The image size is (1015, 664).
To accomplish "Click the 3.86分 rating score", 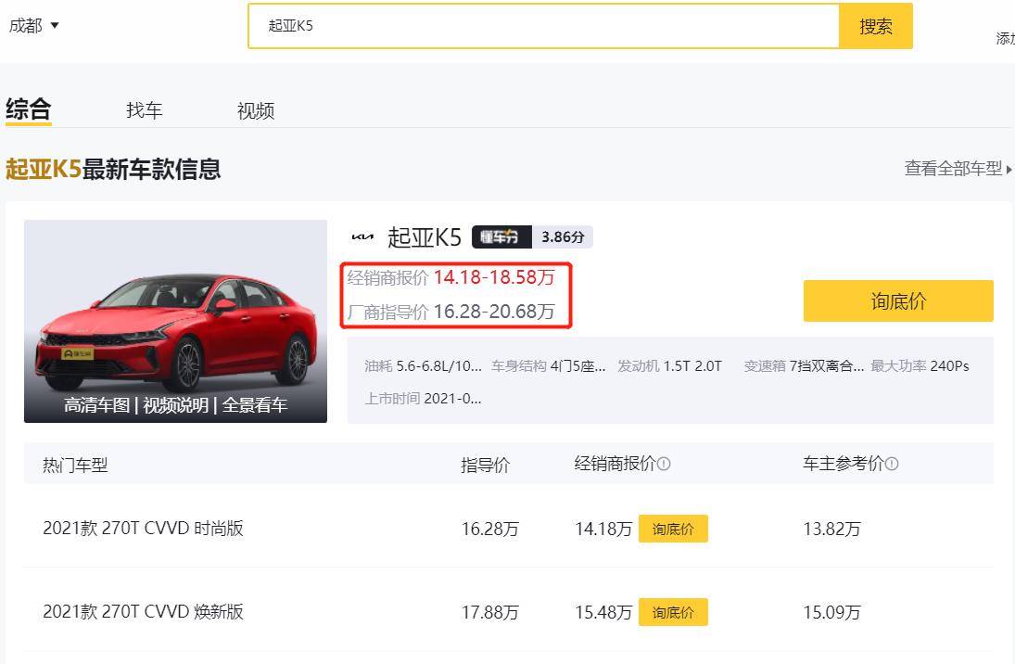I will tap(563, 237).
